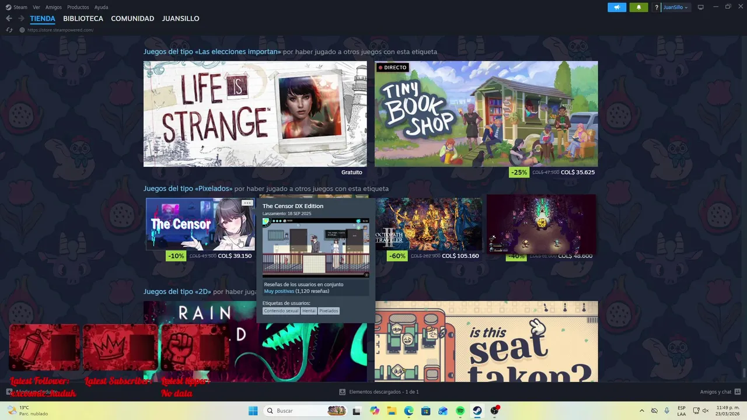Click the microphone tray icon
Image resolution: width=747 pixels, height=420 pixels.
tap(667, 411)
